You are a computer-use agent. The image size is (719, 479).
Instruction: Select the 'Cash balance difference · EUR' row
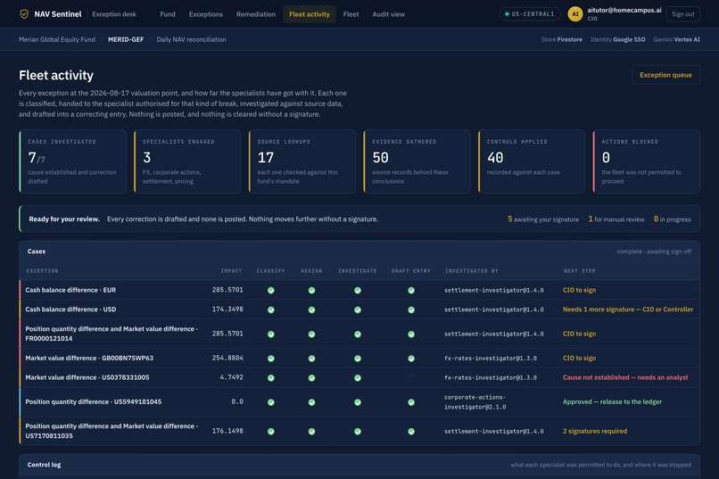359,290
